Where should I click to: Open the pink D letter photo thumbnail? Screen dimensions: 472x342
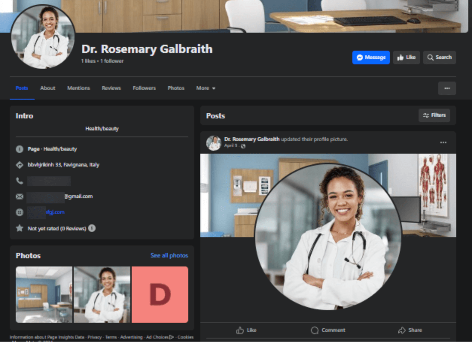(x=160, y=295)
